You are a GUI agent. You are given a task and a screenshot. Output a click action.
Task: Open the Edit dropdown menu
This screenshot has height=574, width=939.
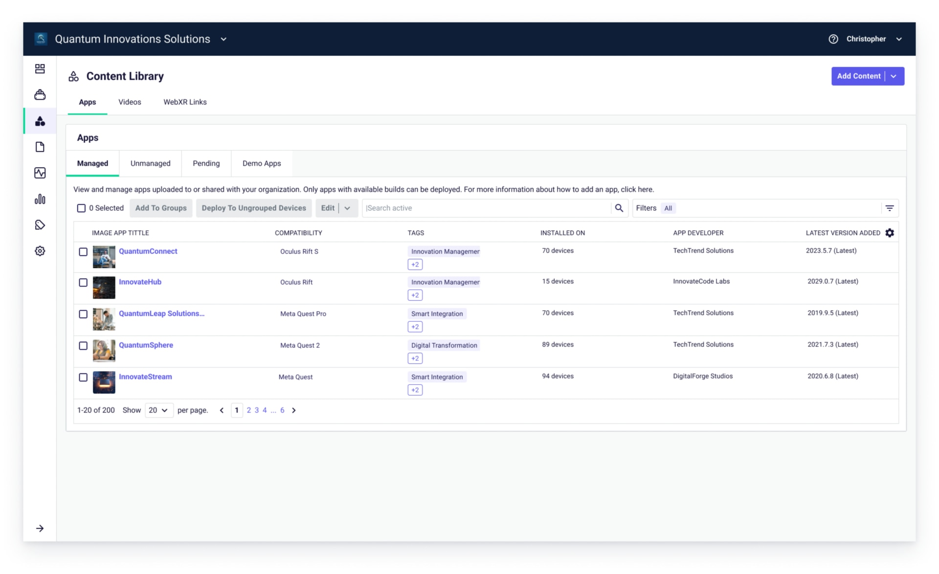[347, 208]
